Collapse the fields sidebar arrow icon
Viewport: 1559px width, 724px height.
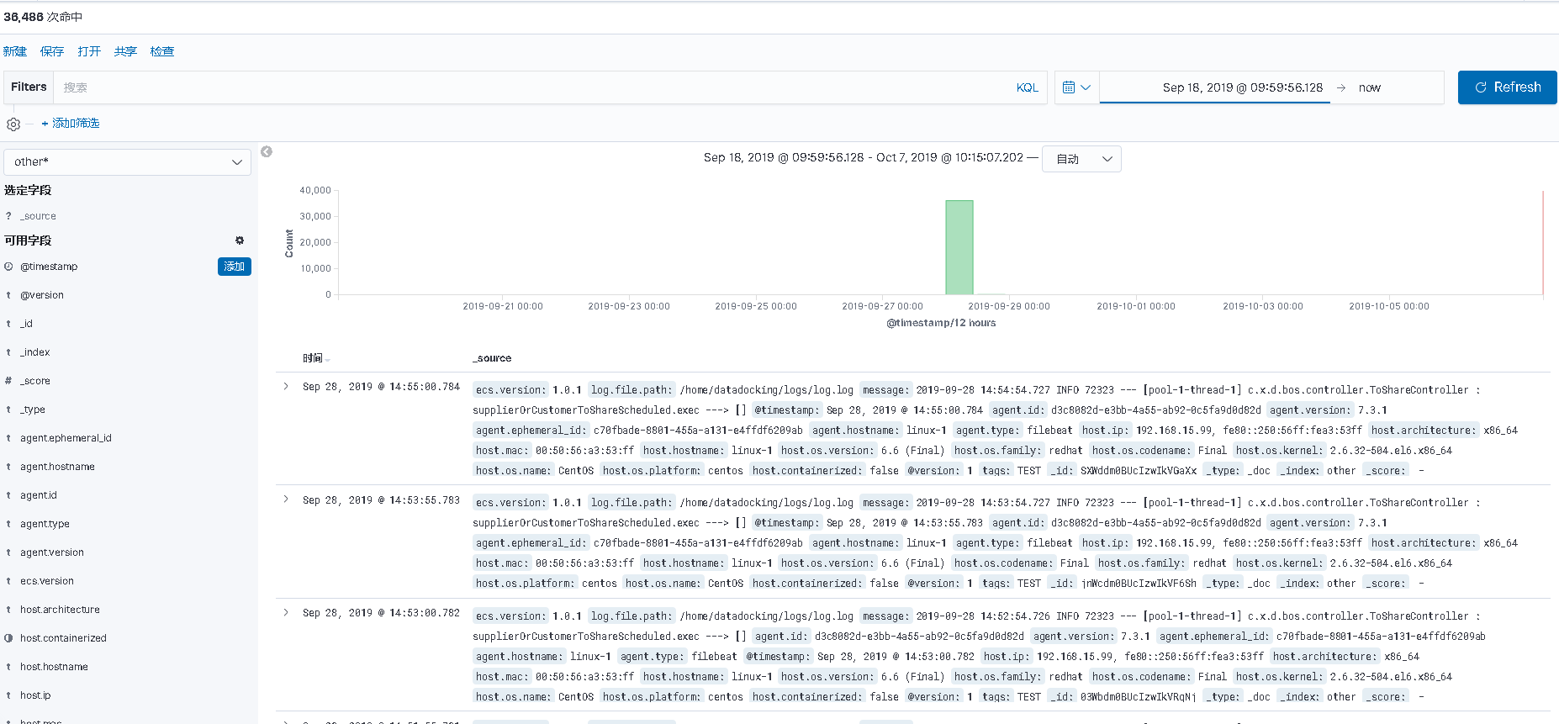pyautogui.click(x=267, y=152)
